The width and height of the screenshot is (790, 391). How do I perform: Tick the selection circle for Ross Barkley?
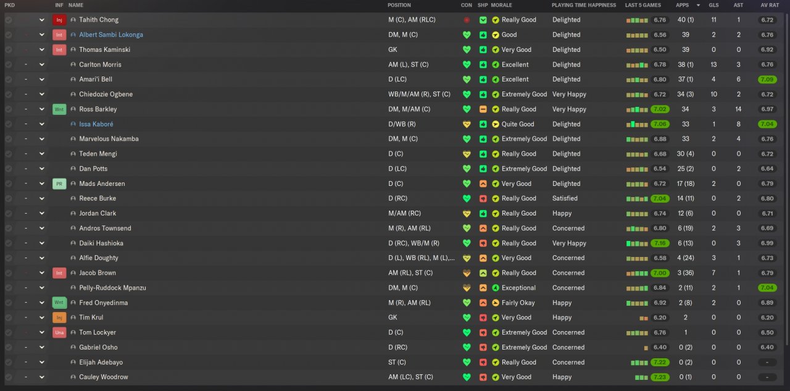pyautogui.click(x=9, y=109)
